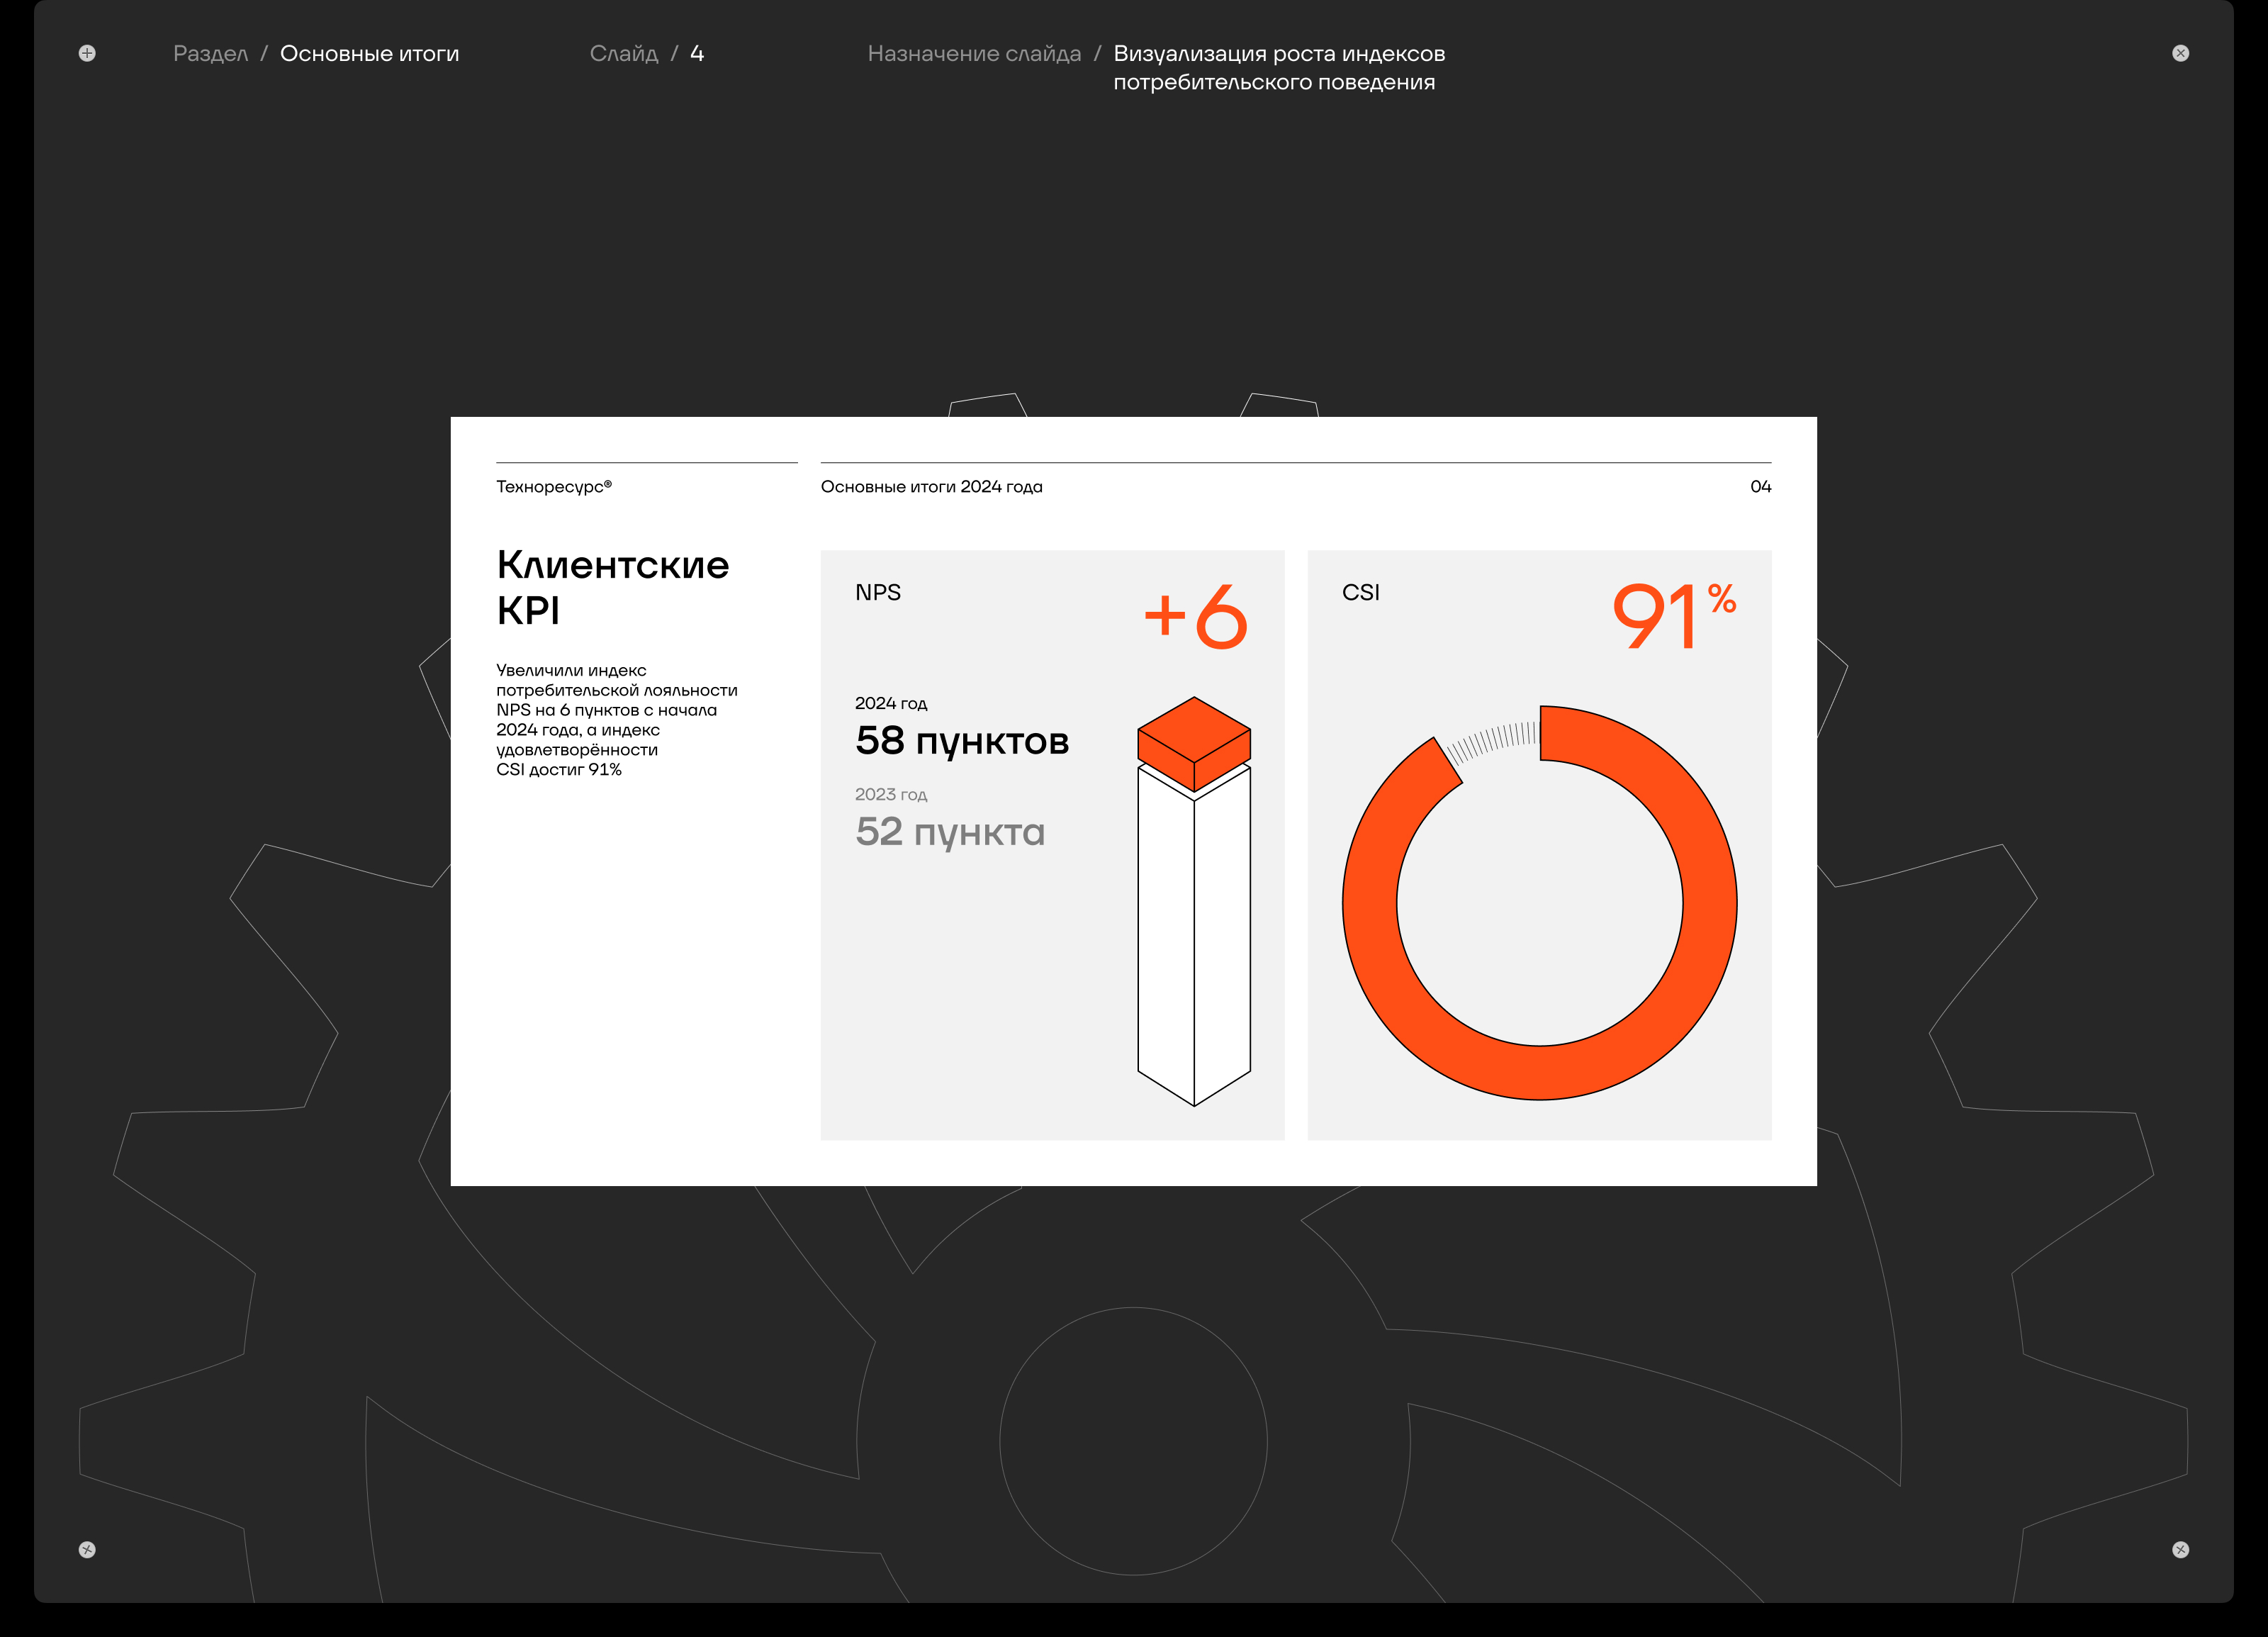2268x1637 pixels.
Task: Click the X icon in bottom-left corner
Action: click(87, 1549)
